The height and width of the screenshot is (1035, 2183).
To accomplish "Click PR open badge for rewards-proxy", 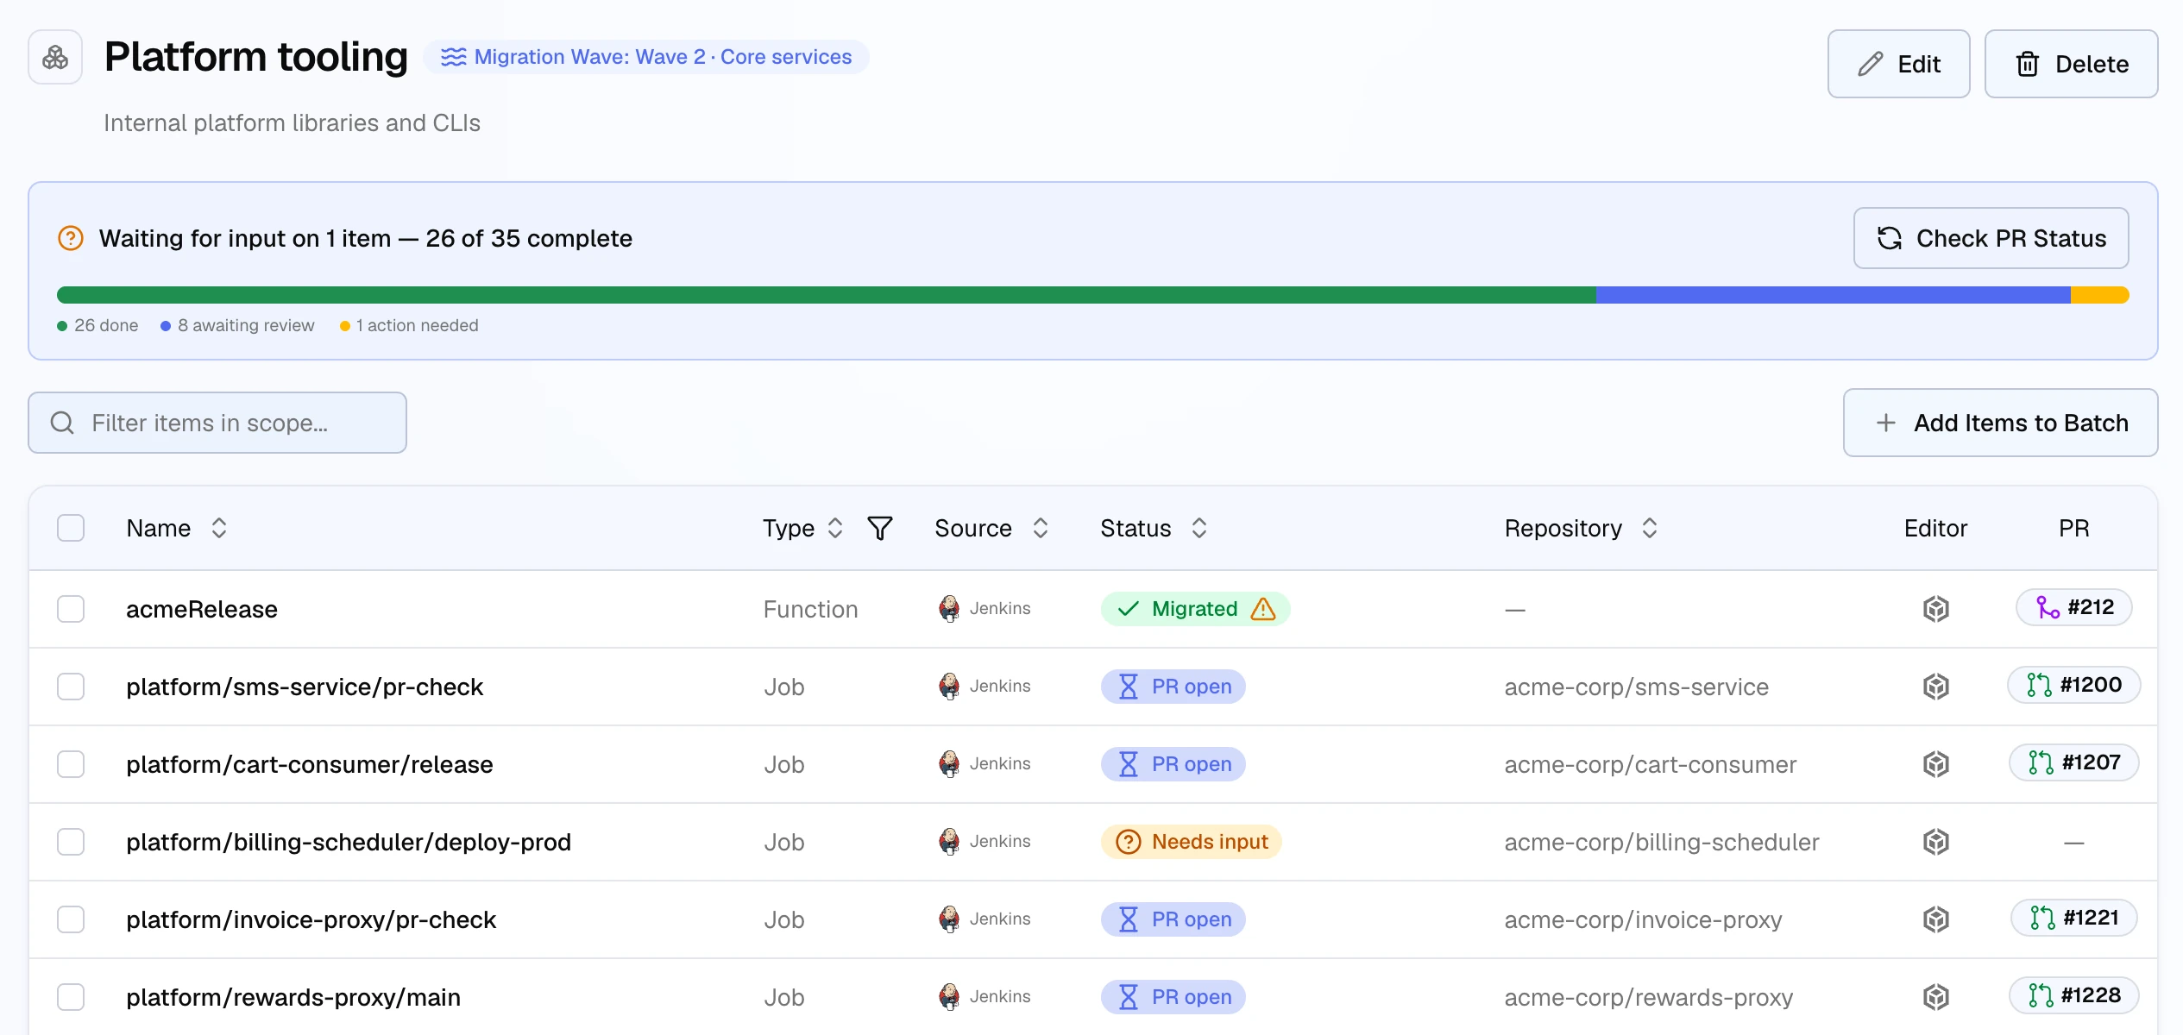I will pos(1173,997).
